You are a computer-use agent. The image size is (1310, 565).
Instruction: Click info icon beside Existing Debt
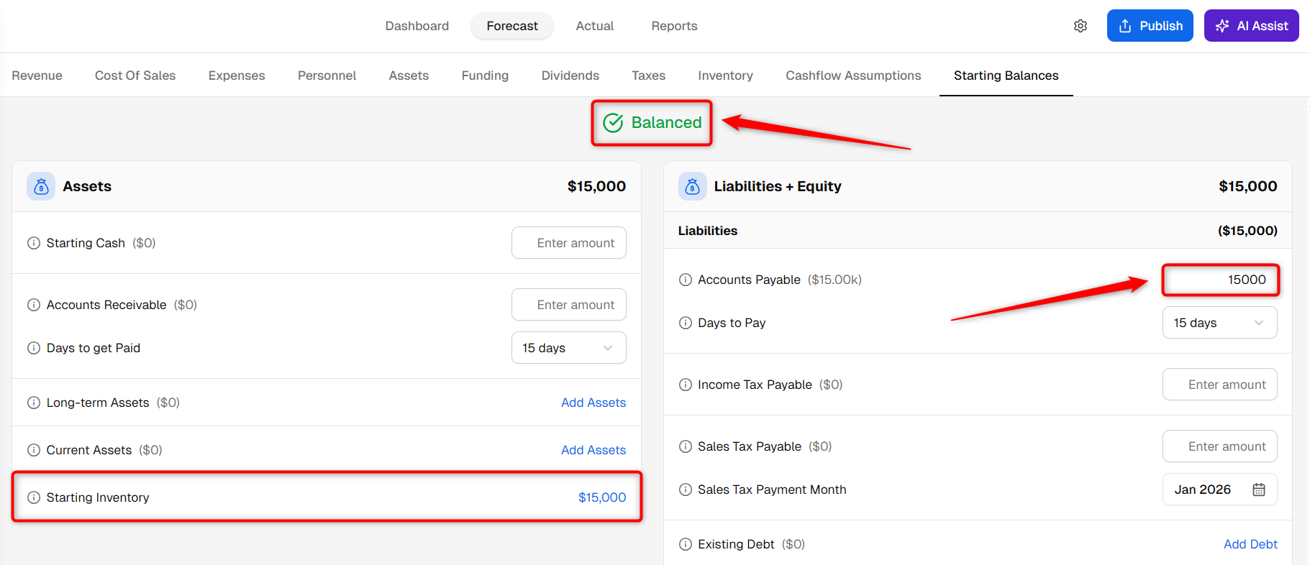686,544
